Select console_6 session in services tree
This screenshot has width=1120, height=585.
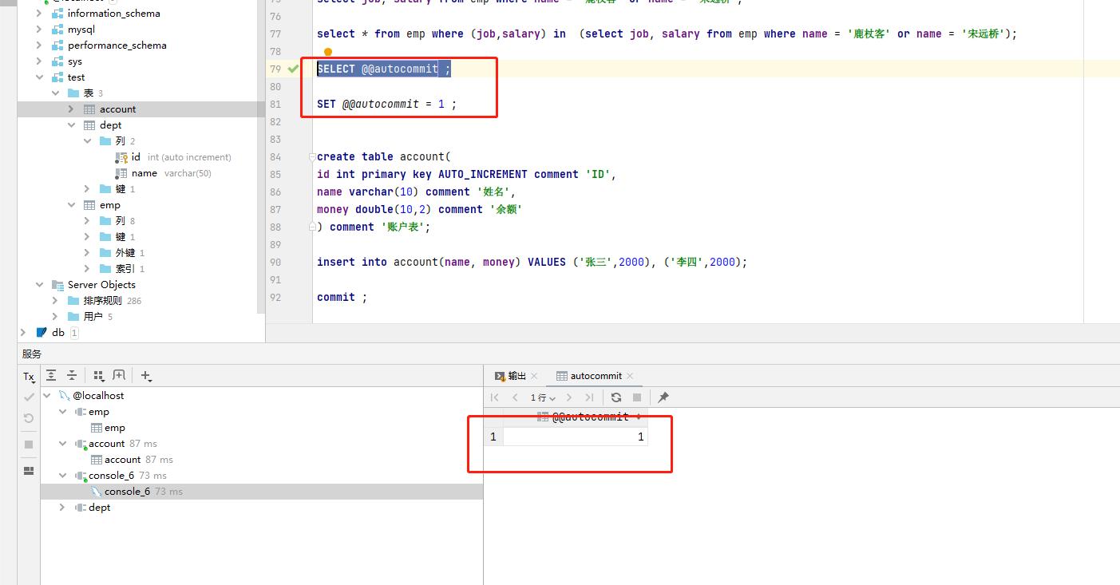(x=127, y=492)
